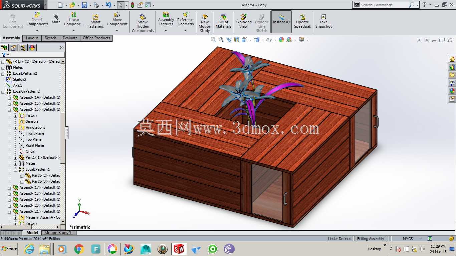The height and width of the screenshot is (256, 456).
Task: Click MMGS unit system in status bar
Action: (x=408, y=239)
